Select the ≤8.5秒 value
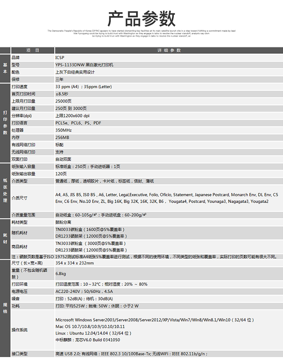Screen dimensions: 283x362 [x=62, y=94]
